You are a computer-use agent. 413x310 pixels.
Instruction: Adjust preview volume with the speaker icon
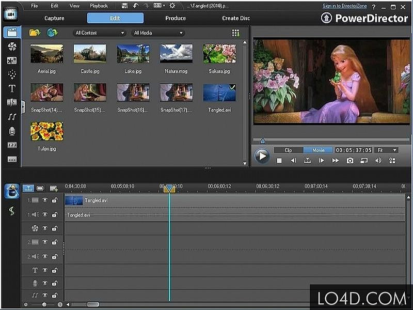378,161
